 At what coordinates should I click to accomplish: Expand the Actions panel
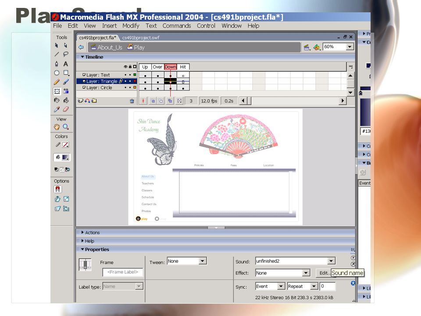click(83, 233)
